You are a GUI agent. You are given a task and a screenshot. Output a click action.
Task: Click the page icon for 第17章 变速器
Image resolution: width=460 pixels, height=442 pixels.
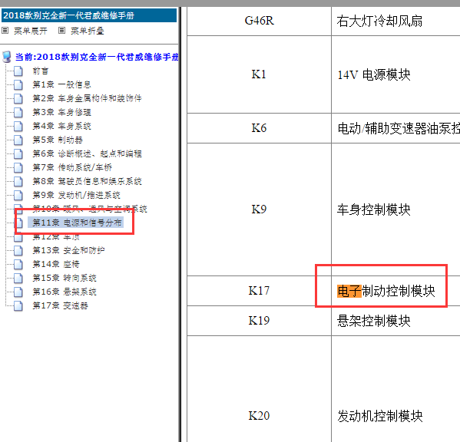coord(18,305)
